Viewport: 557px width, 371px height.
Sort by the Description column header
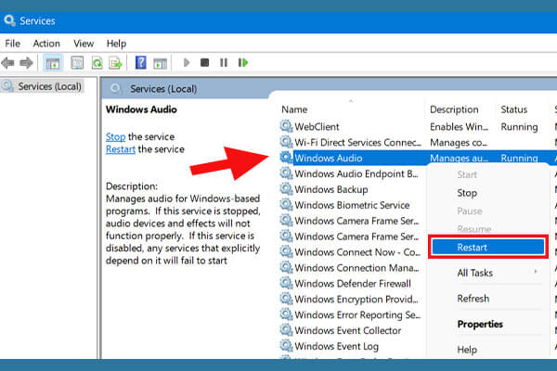(454, 109)
